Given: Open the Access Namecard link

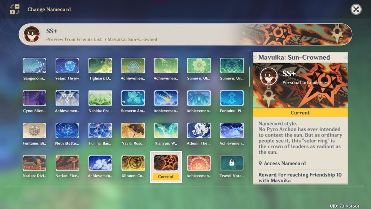Looking at the screenshot, I should pos(282,163).
